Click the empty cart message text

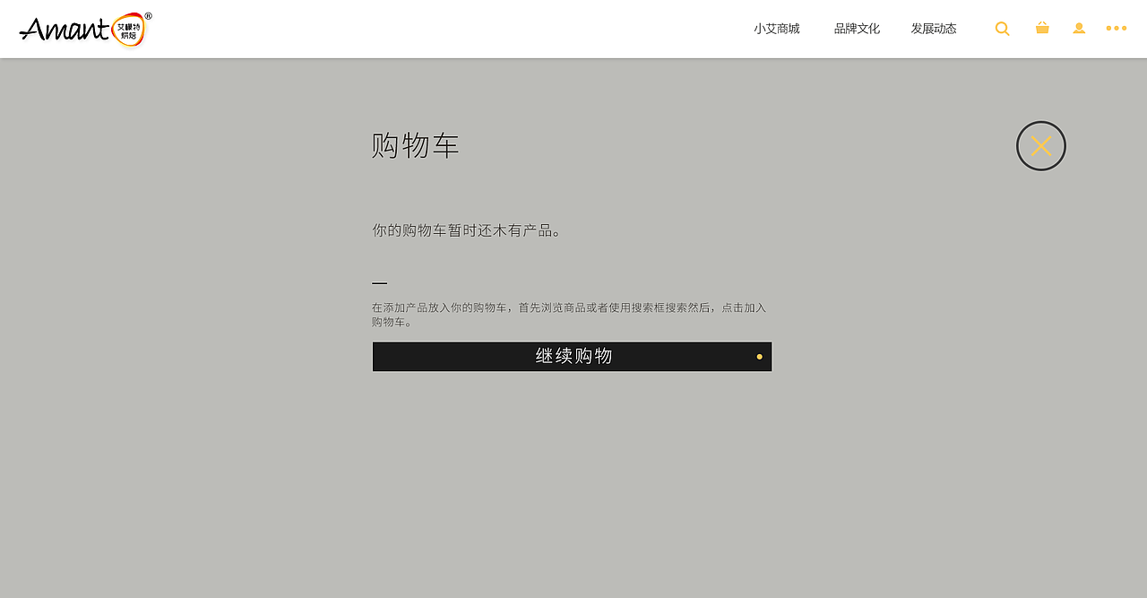[x=467, y=230]
